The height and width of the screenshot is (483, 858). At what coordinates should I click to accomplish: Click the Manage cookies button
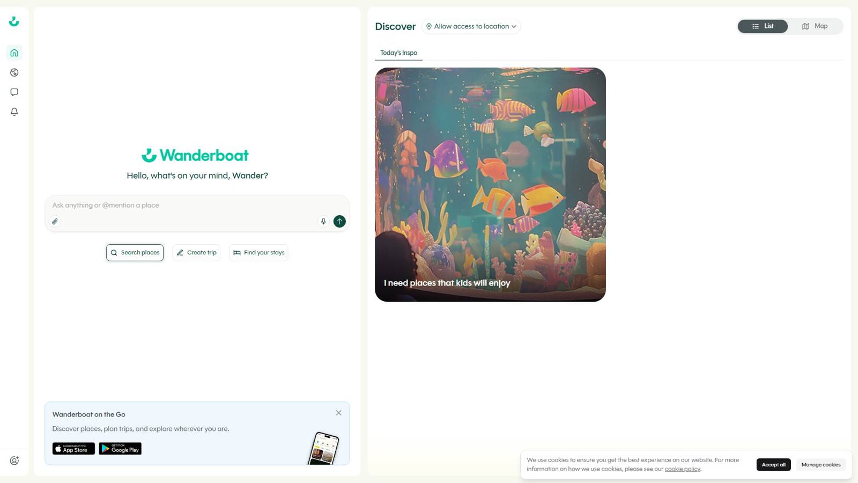click(x=820, y=465)
